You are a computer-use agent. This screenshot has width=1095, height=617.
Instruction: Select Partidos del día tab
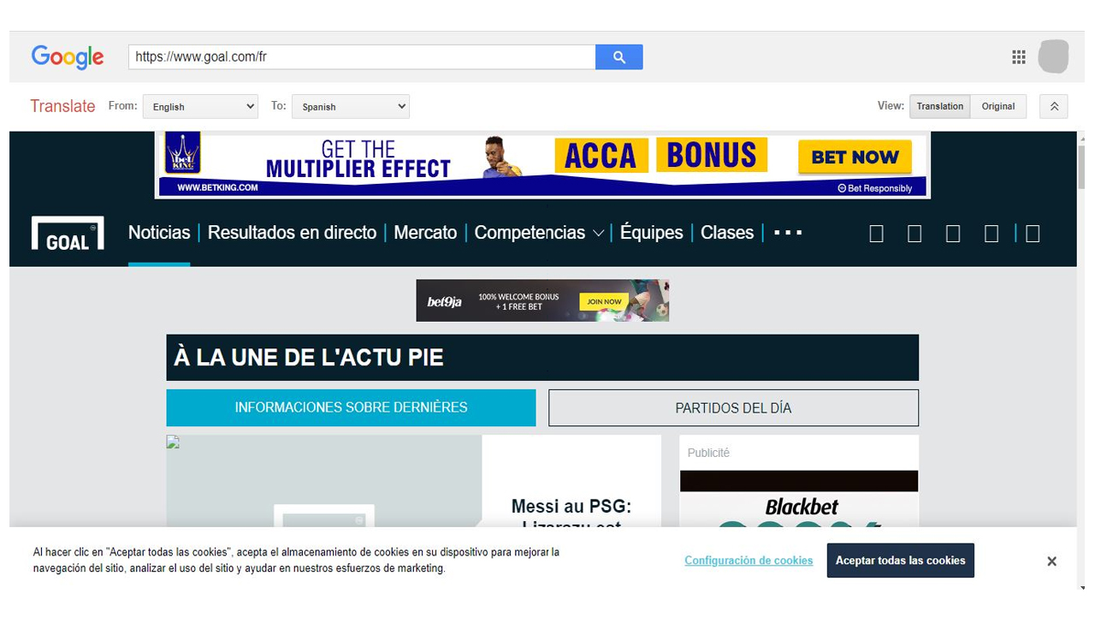point(733,408)
